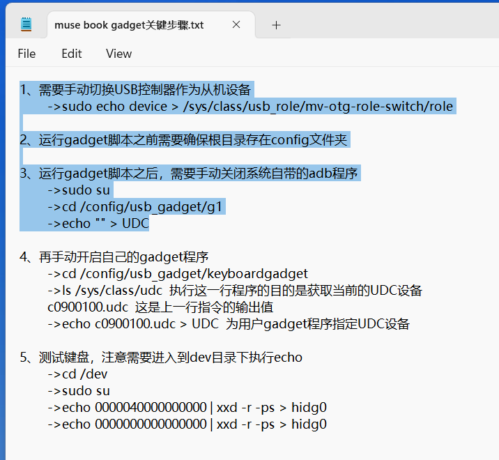This screenshot has height=460, width=499.
Task: Click the '->ls /sys/class/udc' line
Action: (235, 291)
